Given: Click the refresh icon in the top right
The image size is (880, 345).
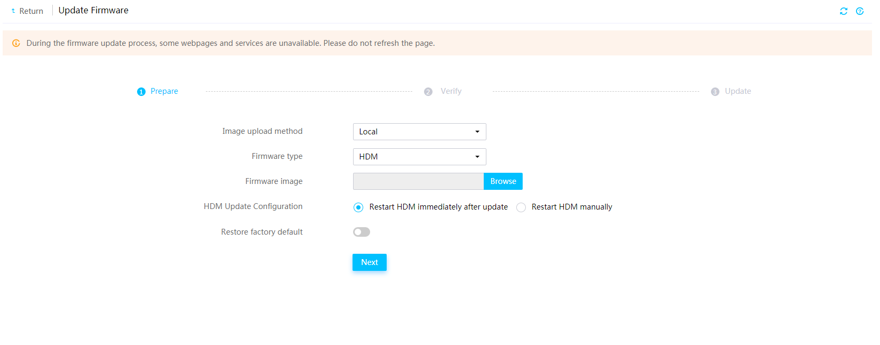Looking at the screenshot, I should point(844,11).
